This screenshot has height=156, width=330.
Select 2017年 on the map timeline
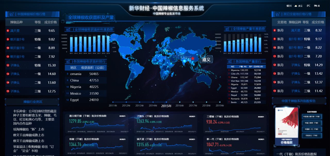(193, 105)
